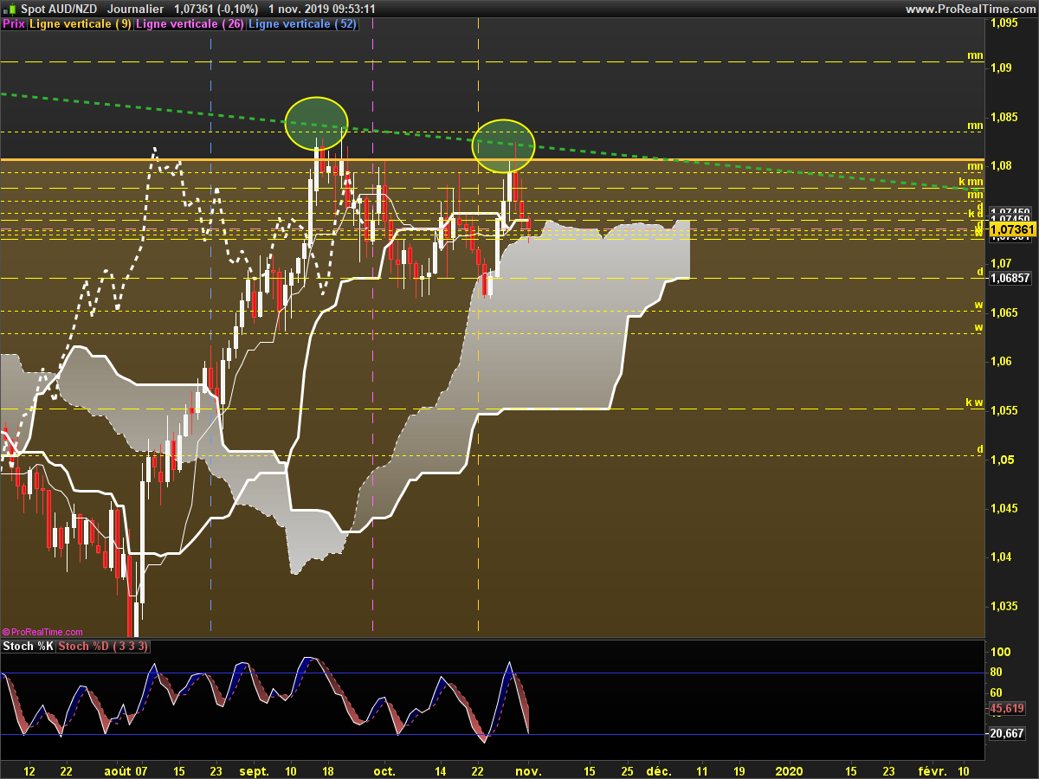Click the Journalier timeframe label
1039x779 pixels.
pos(135,9)
